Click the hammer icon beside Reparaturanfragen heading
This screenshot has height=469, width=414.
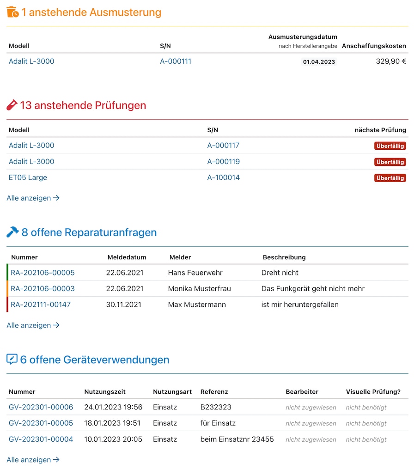point(12,232)
